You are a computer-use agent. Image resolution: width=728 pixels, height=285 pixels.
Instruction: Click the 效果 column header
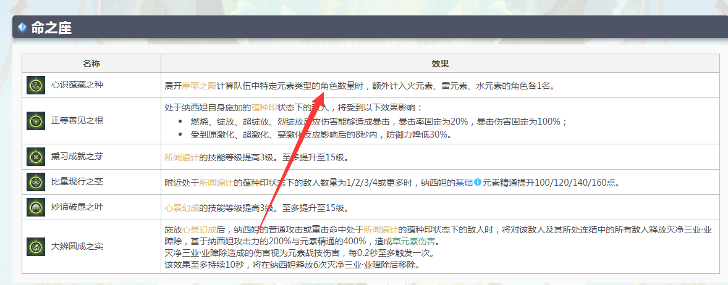pyautogui.click(x=439, y=63)
